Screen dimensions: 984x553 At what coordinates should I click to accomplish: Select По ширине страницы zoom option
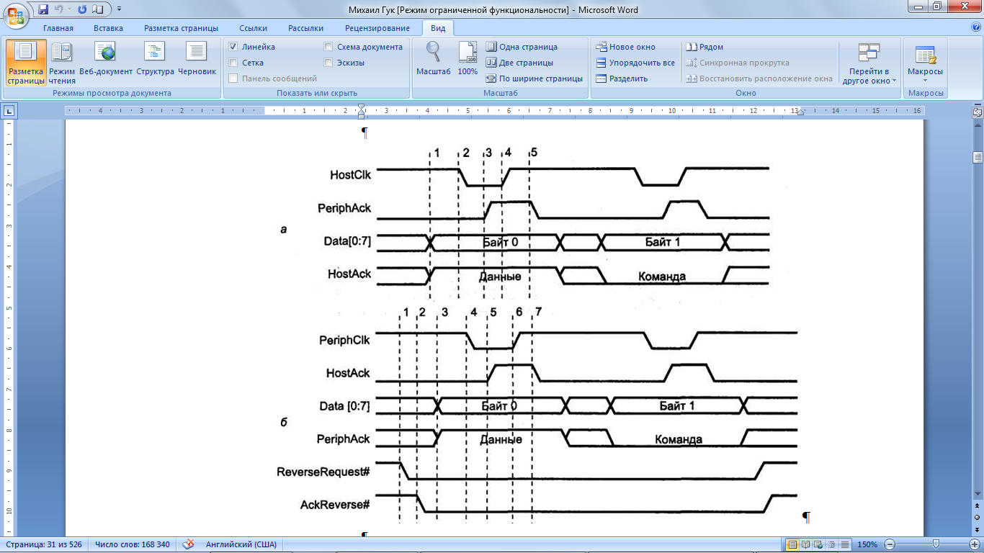[534, 78]
